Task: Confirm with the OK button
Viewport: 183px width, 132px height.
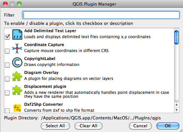Action: tap(168, 126)
